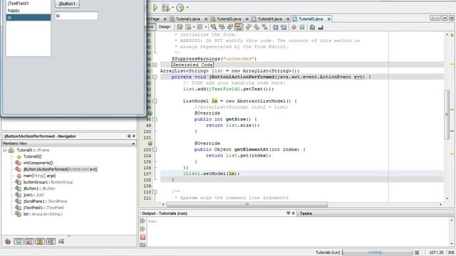
Task: Click jButton1 in the running app window
Action: tap(67, 4)
